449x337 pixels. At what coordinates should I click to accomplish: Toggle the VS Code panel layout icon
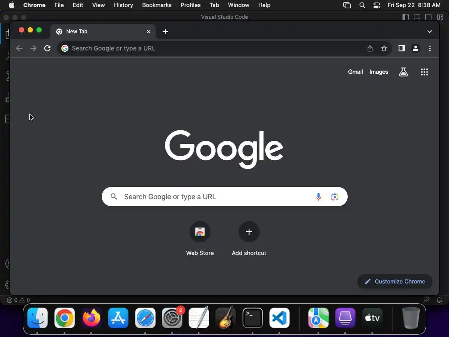[x=417, y=17]
